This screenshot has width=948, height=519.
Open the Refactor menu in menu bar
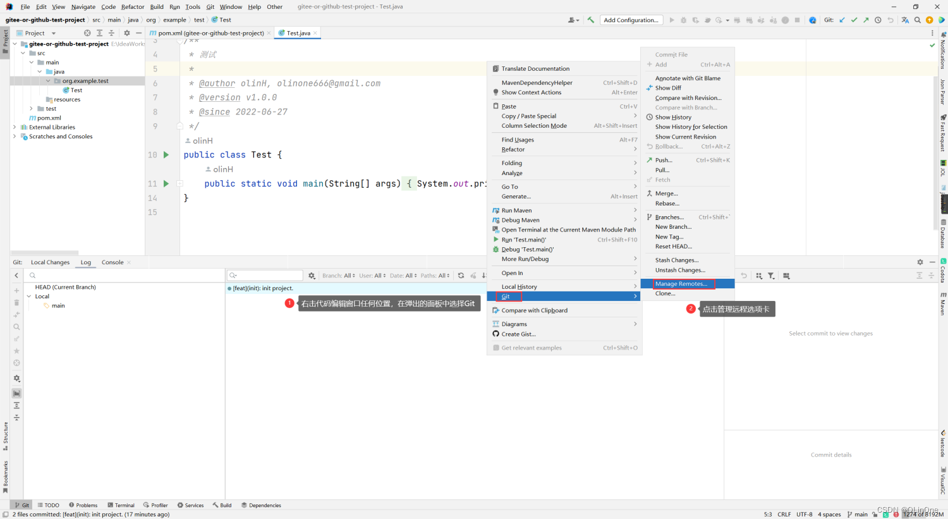pyautogui.click(x=133, y=7)
